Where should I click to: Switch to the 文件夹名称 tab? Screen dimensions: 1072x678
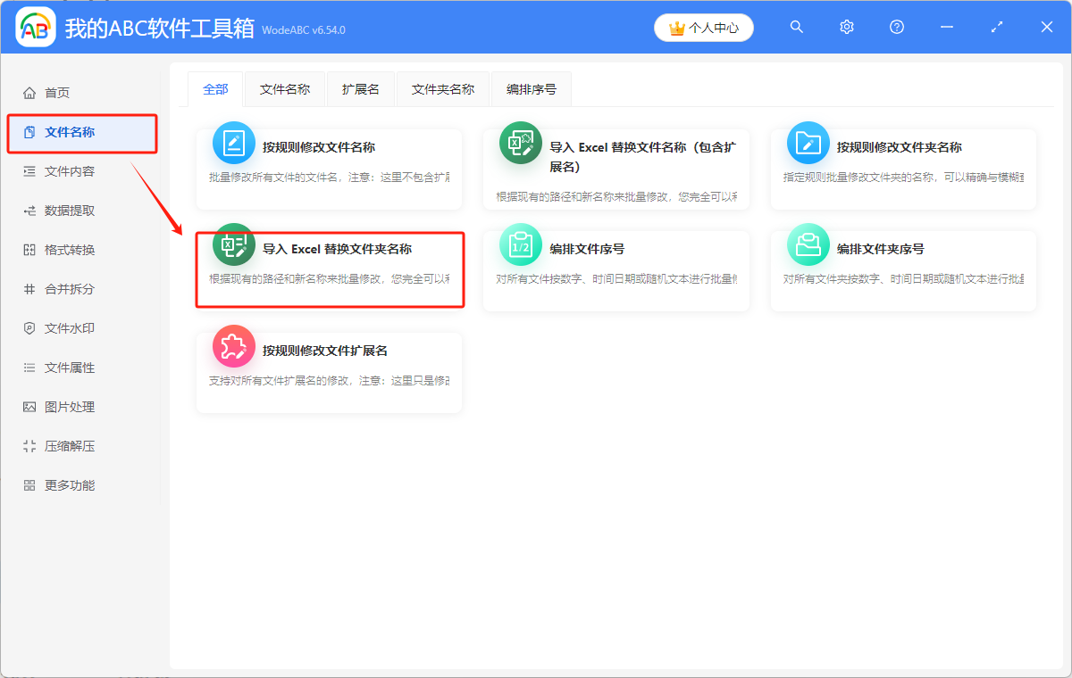click(442, 88)
